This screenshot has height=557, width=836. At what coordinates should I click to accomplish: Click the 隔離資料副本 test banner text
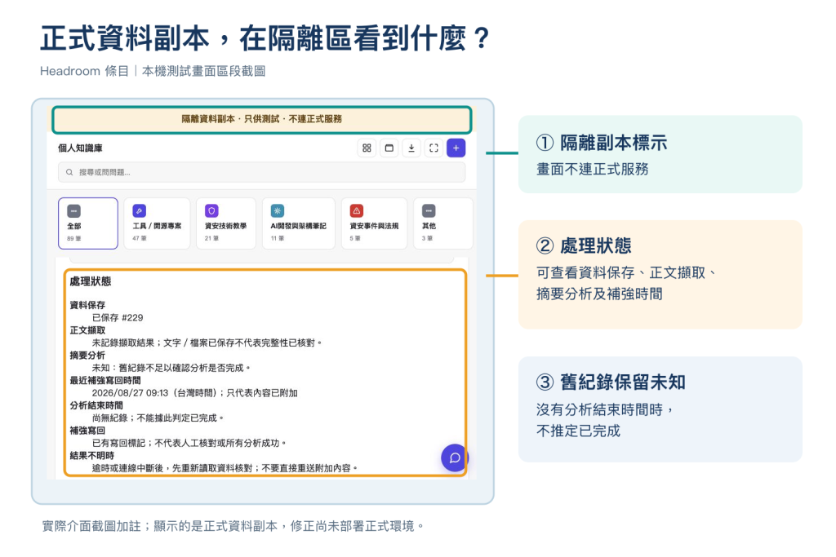[x=262, y=119]
